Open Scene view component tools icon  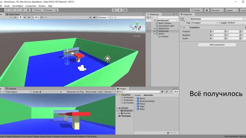click(90, 17)
